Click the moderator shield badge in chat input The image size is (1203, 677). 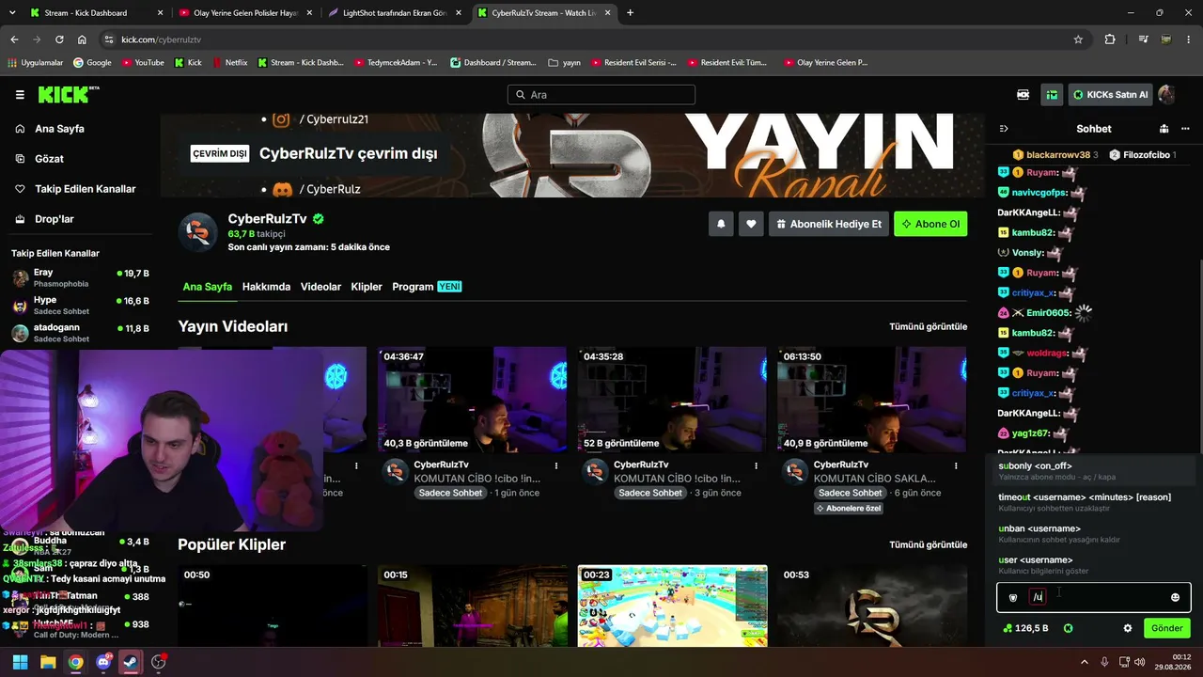(x=1013, y=597)
